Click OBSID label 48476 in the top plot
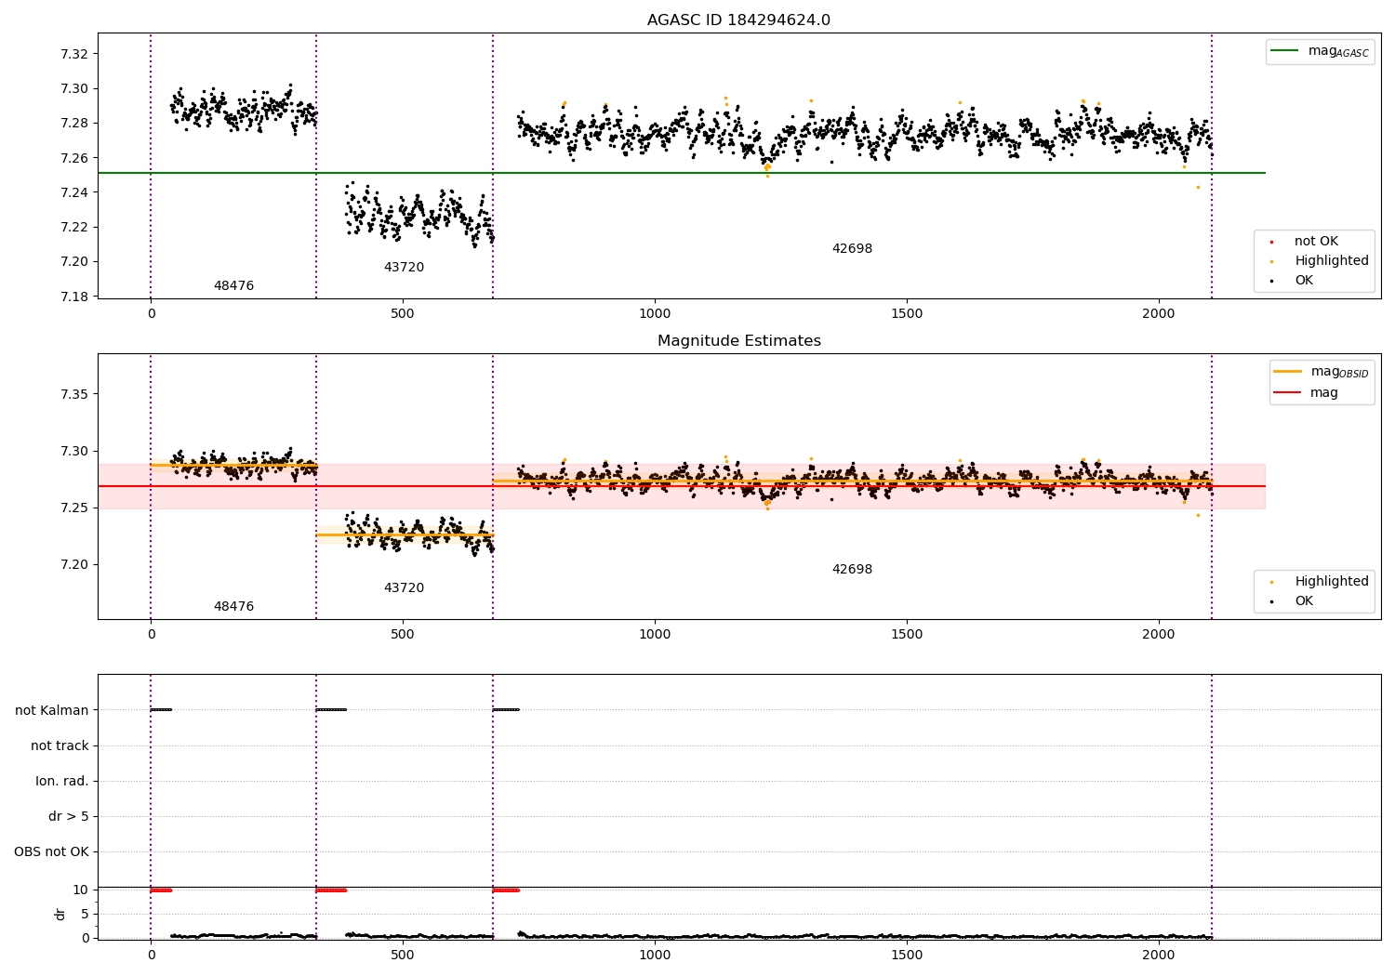The width and height of the screenshot is (1395, 976). point(233,286)
